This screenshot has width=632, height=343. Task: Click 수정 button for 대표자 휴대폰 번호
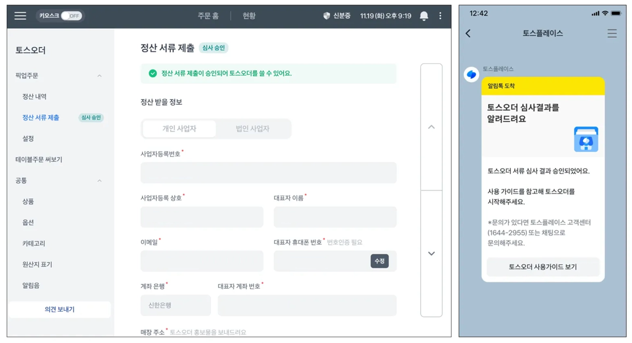coord(379,261)
